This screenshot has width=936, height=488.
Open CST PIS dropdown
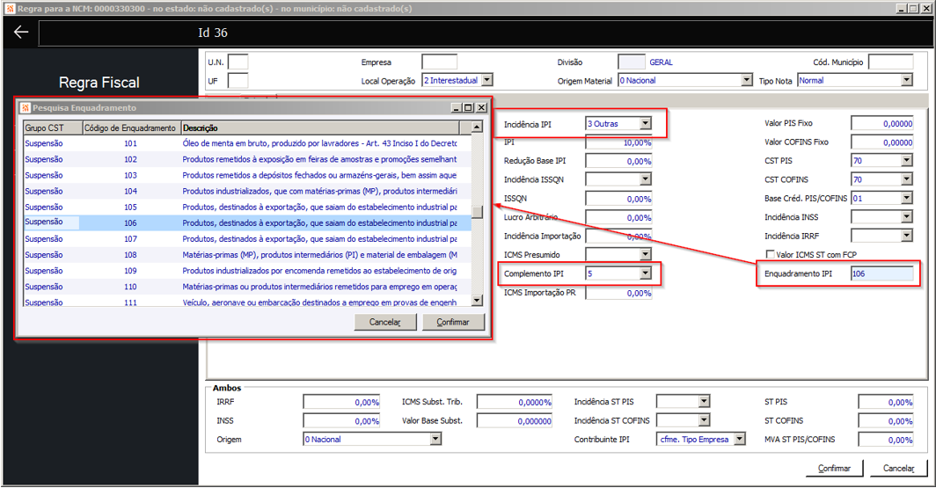[907, 161]
